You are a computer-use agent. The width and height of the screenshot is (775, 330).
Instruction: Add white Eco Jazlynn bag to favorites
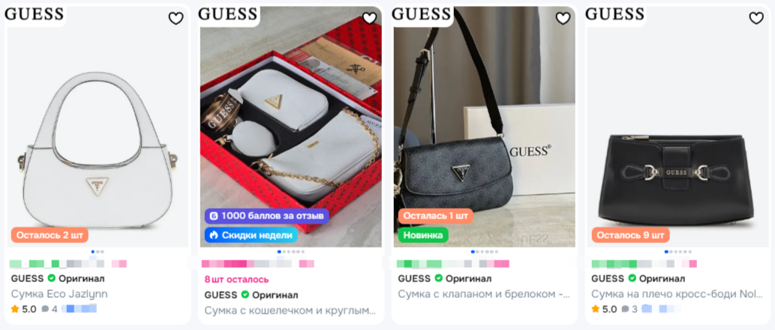click(x=176, y=19)
